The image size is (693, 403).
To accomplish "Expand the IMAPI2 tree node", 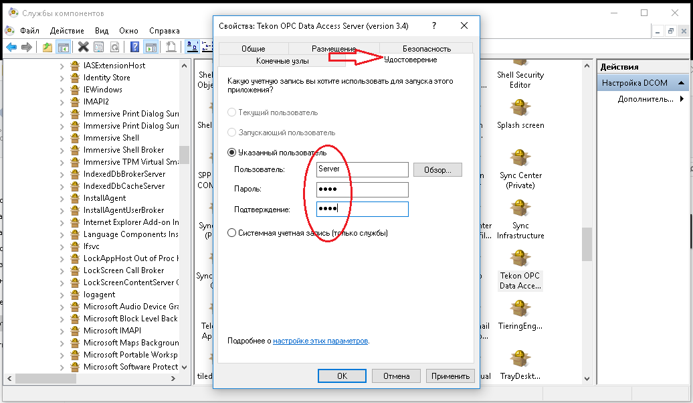I will [x=62, y=102].
